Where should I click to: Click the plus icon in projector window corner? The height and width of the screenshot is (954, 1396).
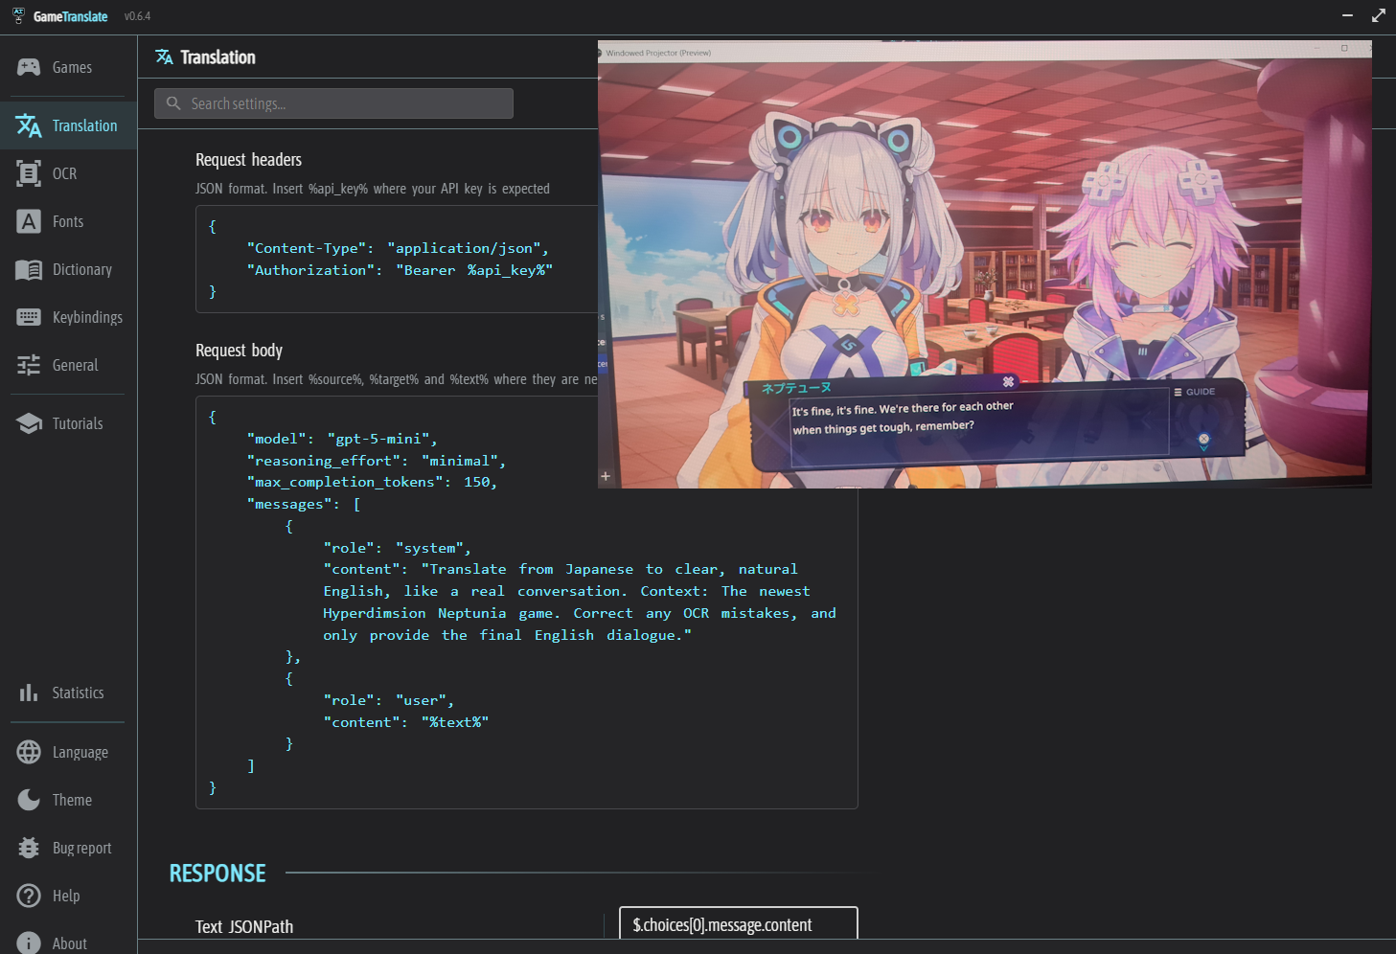606,476
